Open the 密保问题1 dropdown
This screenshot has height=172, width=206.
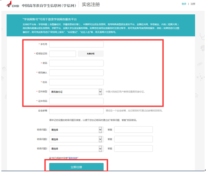76,130
